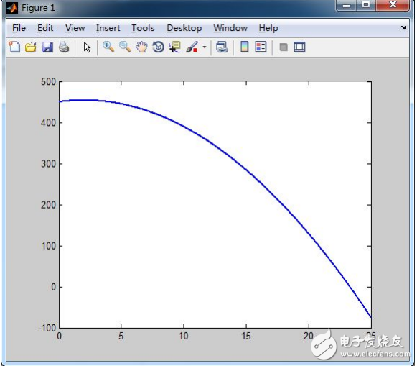
Task: Activate the Zoom In magnifier tool
Action: [108, 47]
